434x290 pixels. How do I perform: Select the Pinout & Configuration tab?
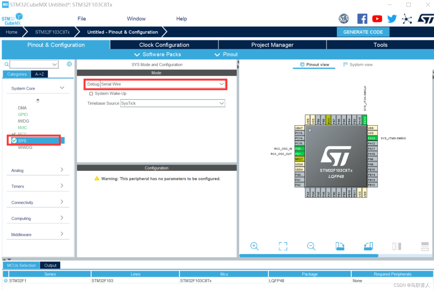coord(56,45)
